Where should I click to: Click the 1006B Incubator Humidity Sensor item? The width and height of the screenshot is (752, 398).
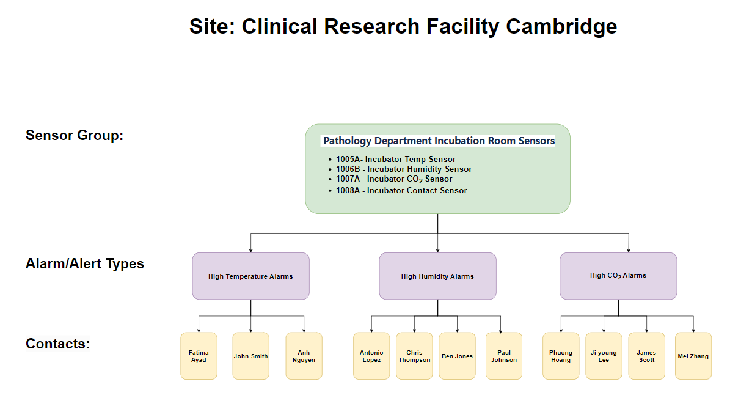click(x=403, y=169)
